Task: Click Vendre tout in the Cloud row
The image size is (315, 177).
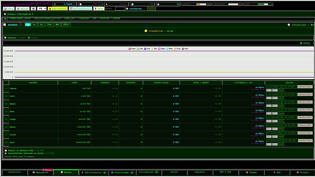Action: tap(305, 133)
